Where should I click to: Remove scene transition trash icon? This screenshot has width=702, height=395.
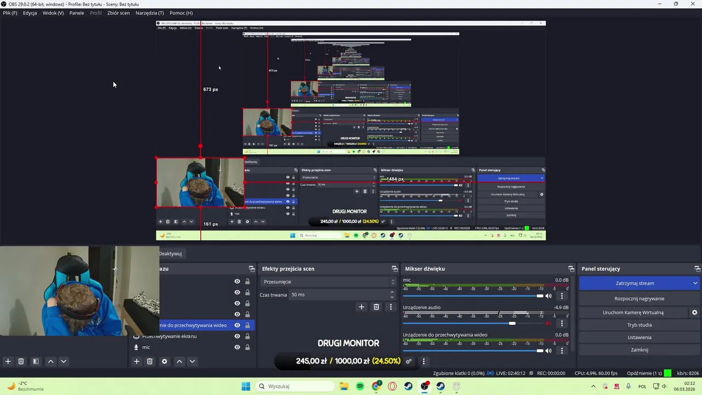point(376,307)
